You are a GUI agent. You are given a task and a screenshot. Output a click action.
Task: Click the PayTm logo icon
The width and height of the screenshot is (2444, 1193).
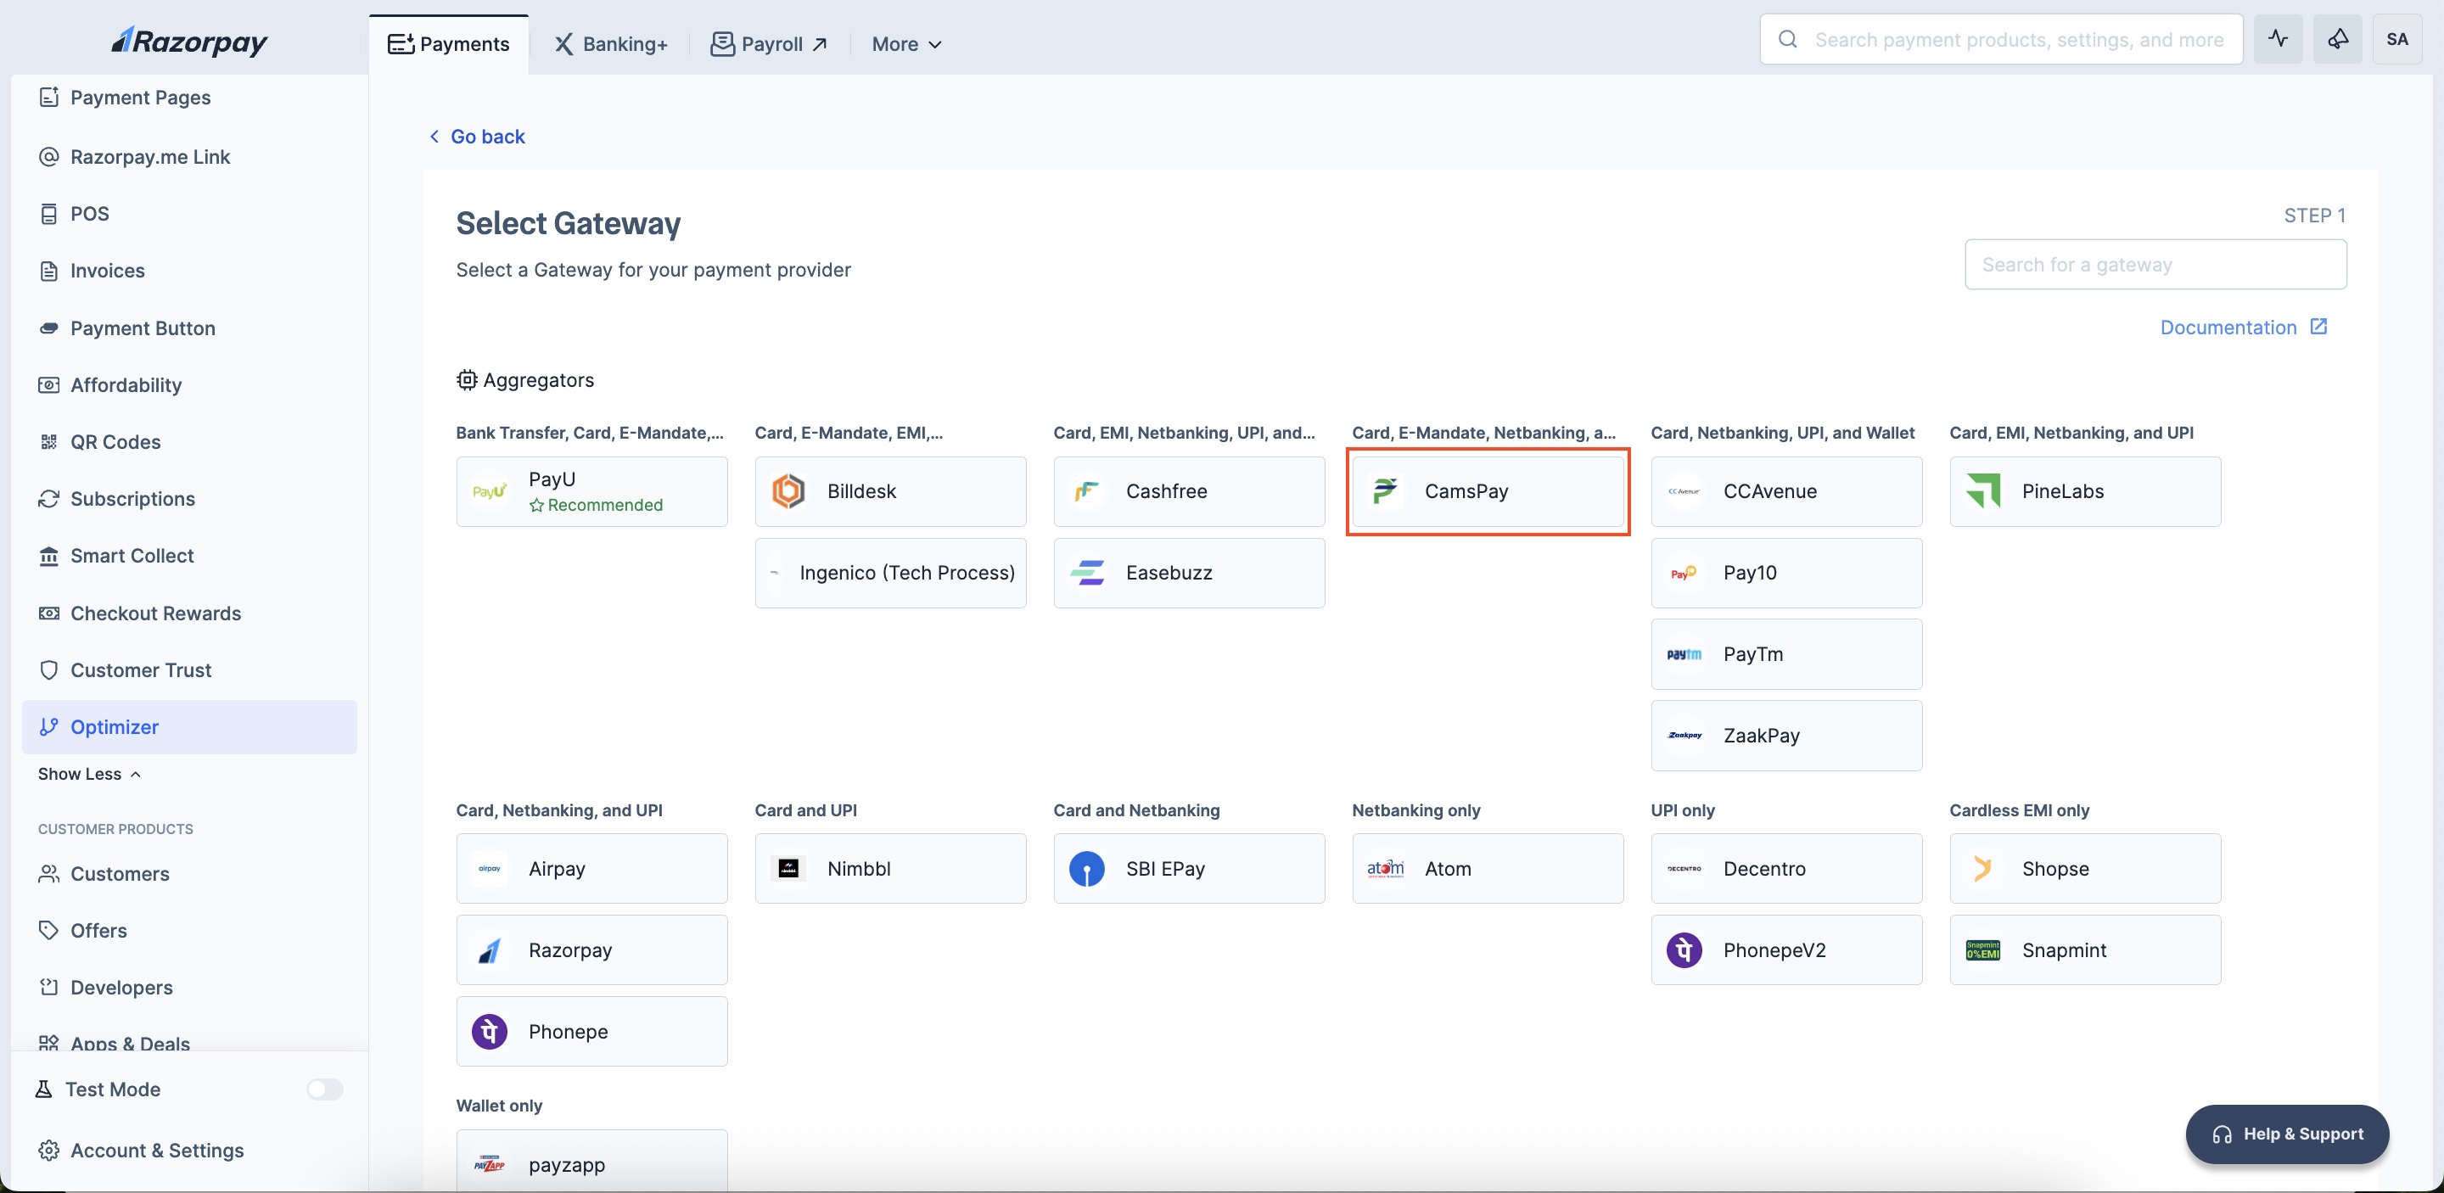[1684, 654]
